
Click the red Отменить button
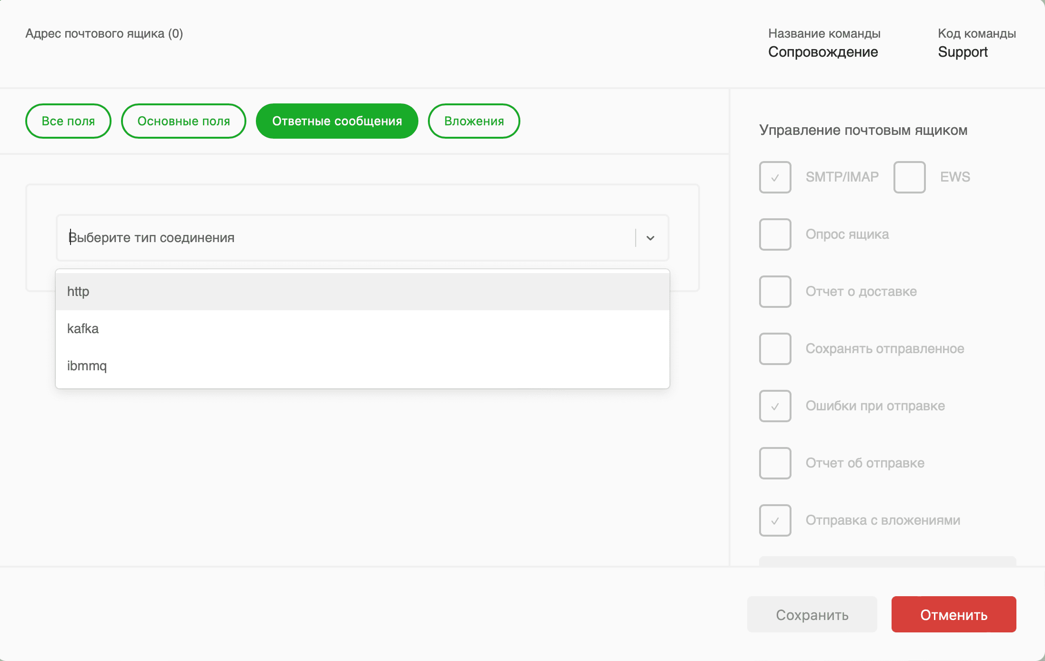pos(954,614)
